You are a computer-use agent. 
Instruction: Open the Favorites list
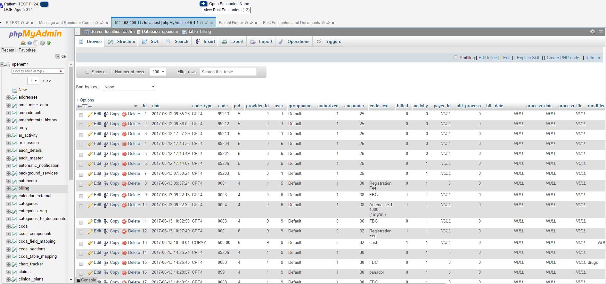(27, 50)
